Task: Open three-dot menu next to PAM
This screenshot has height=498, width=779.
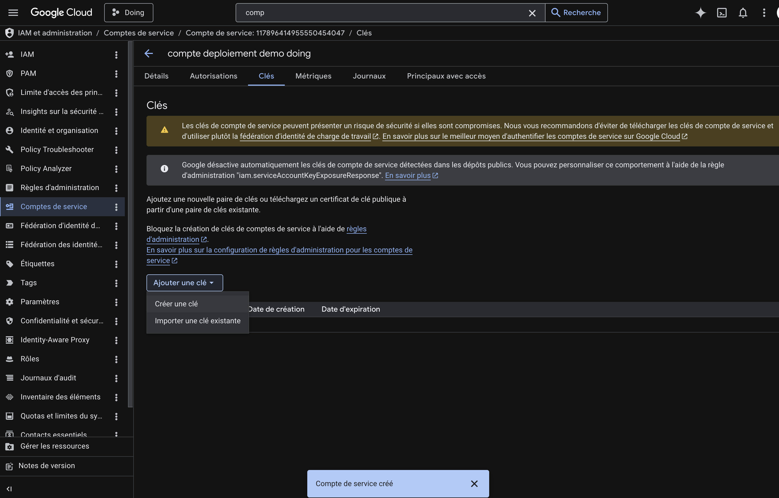Action: click(116, 74)
